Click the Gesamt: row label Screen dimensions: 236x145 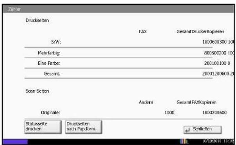(x=52, y=74)
